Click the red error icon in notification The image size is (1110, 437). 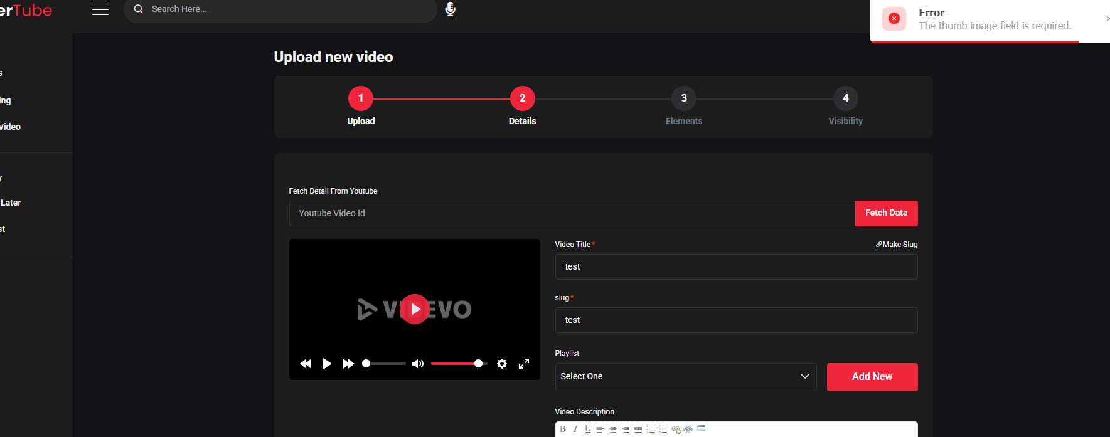point(894,19)
